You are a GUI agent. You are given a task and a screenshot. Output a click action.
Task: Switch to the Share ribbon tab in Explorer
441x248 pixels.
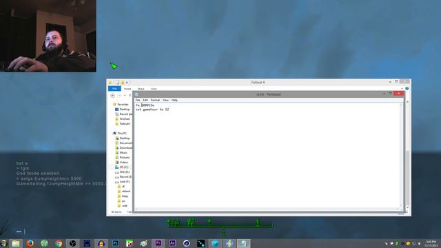141,89
